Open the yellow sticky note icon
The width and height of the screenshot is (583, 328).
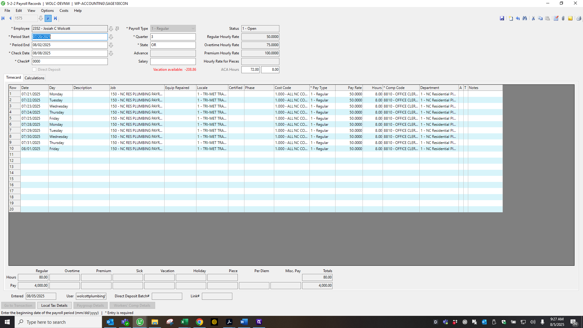click(570, 19)
